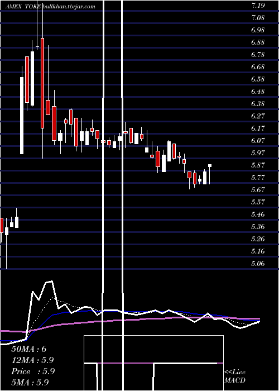Click the 7.08 price axis label
This screenshot has height=391, width=279.
258,18
